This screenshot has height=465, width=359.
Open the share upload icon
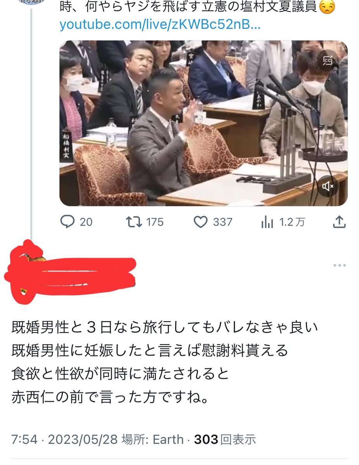pos(339,221)
